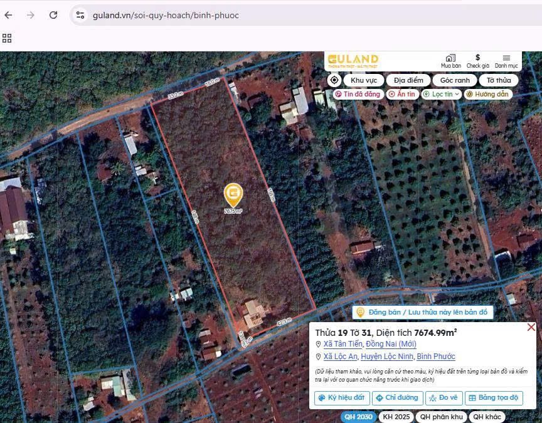Image resolution: width=542 pixels, height=423 pixels.
Task: Open the Xã Lộc An link
Action: coord(341,357)
